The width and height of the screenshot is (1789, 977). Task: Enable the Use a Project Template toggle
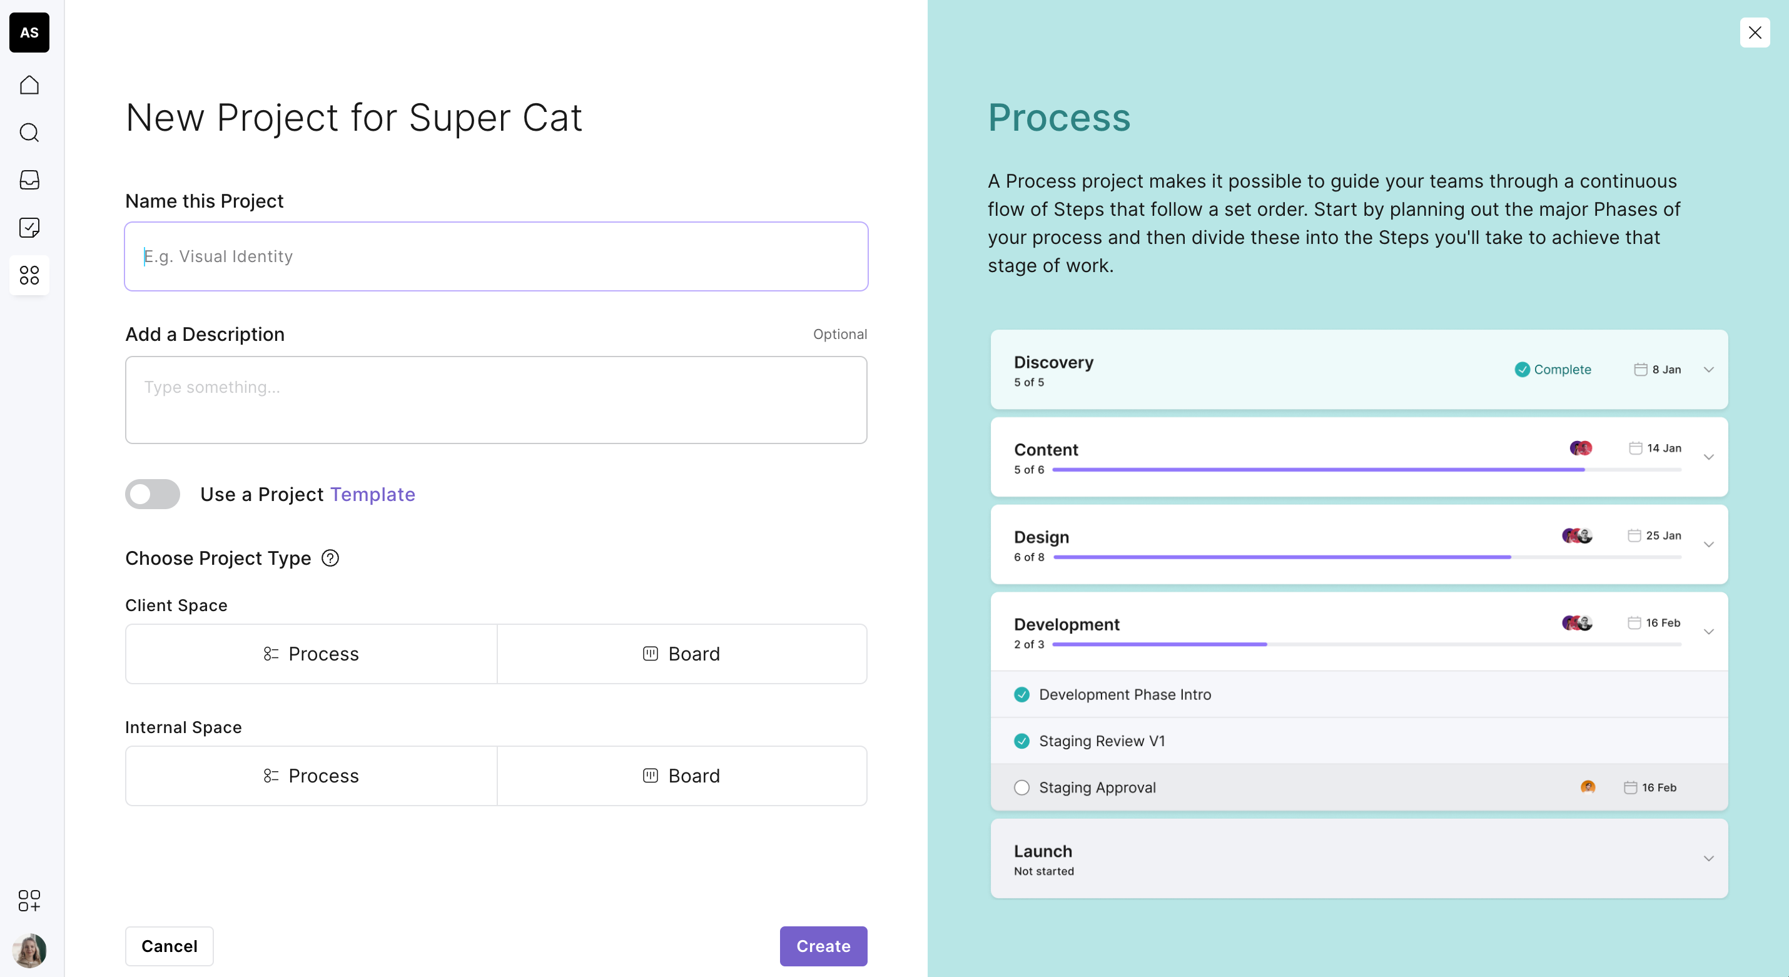coord(152,494)
